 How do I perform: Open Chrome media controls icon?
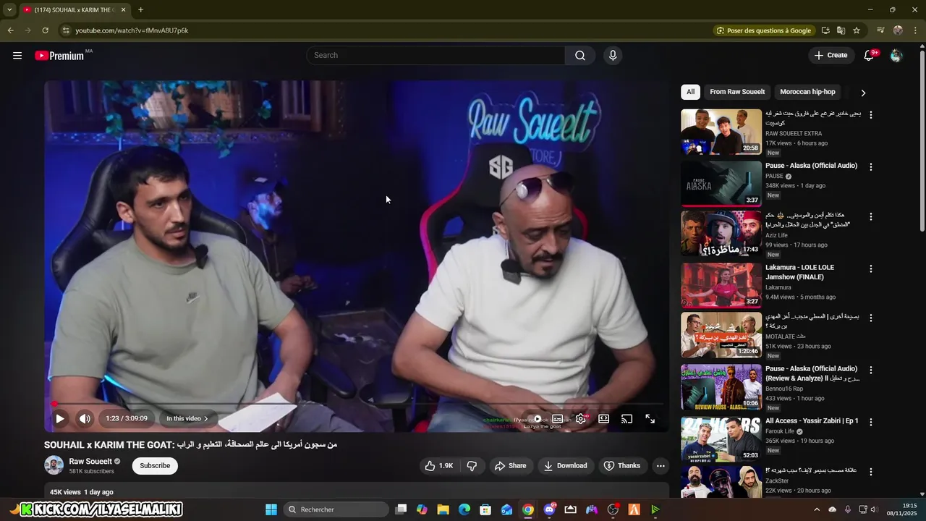[880, 30]
